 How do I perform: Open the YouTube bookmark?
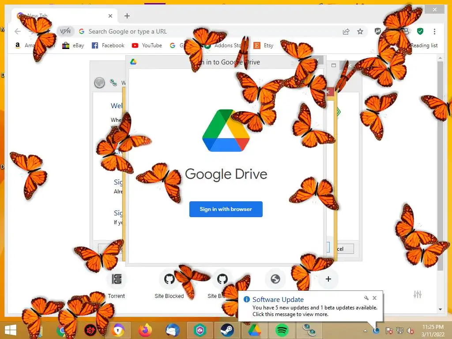pyautogui.click(x=147, y=45)
